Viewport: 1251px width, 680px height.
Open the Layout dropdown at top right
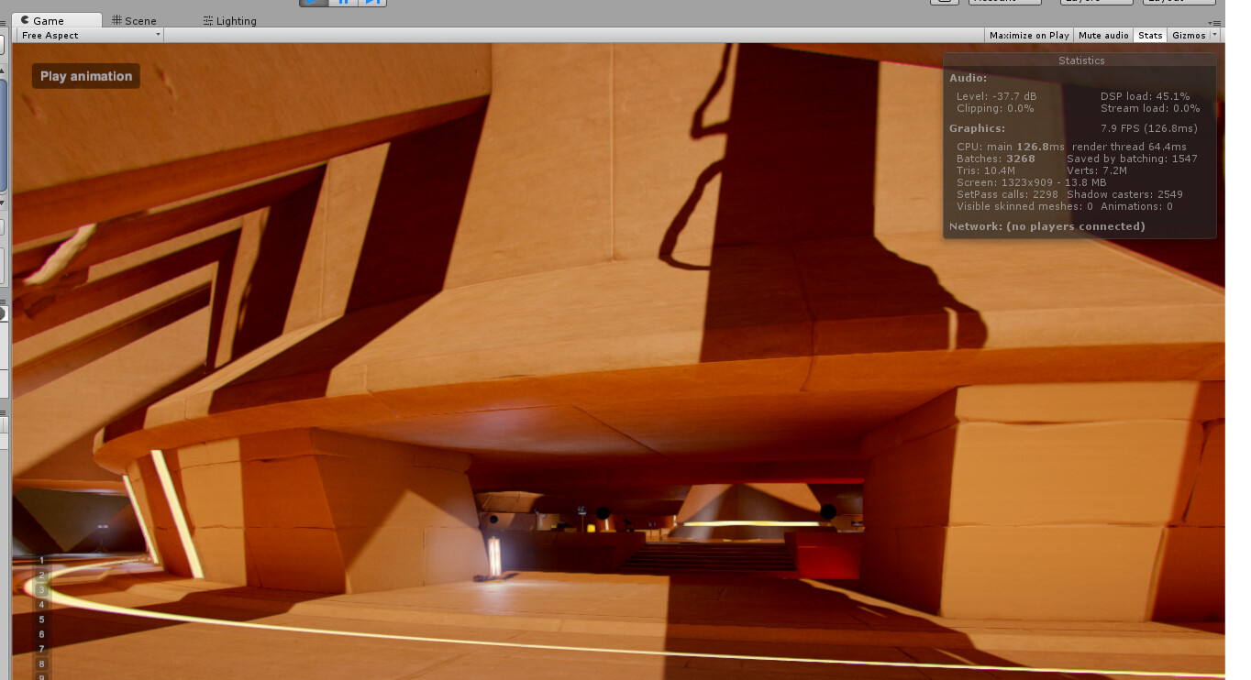(x=1180, y=1)
